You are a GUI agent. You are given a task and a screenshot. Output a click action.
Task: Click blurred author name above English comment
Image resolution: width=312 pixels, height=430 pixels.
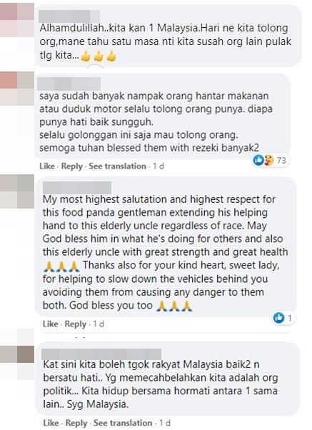pyautogui.click(x=77, y=188)
